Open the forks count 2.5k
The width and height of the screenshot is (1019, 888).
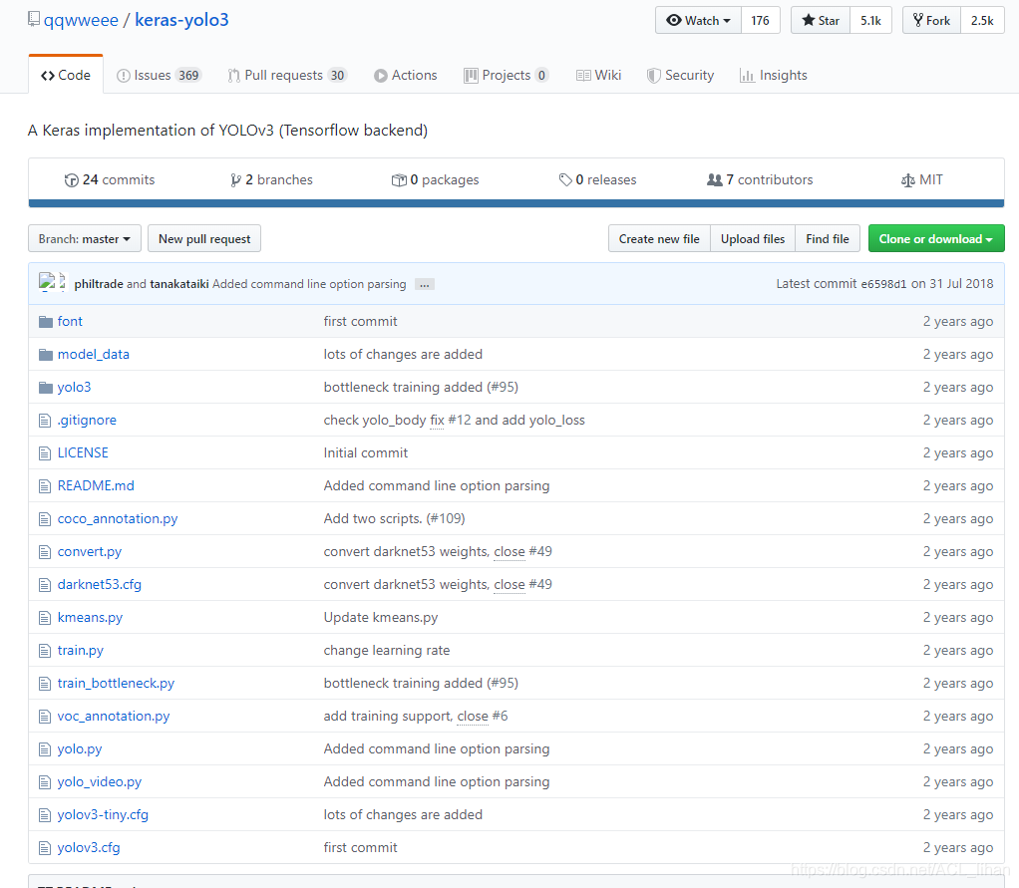(983, 20)
